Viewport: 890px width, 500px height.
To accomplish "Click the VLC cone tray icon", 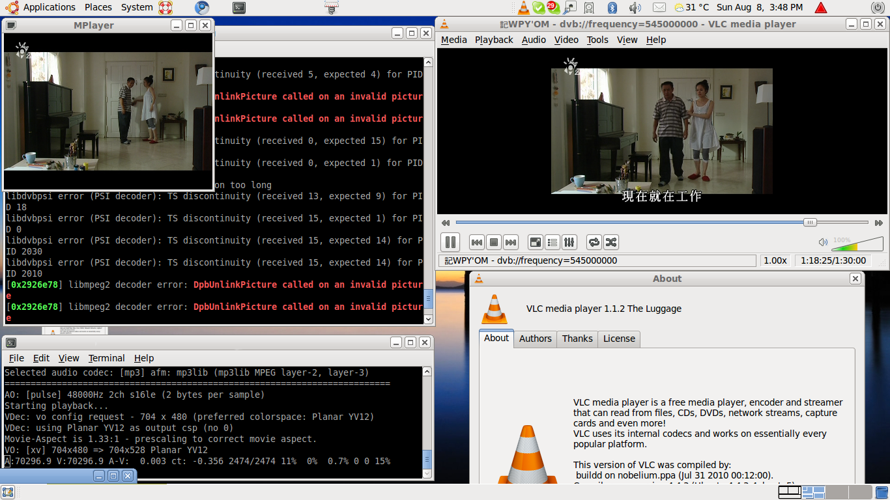I will pyautogui.click(x=524, y=8).
